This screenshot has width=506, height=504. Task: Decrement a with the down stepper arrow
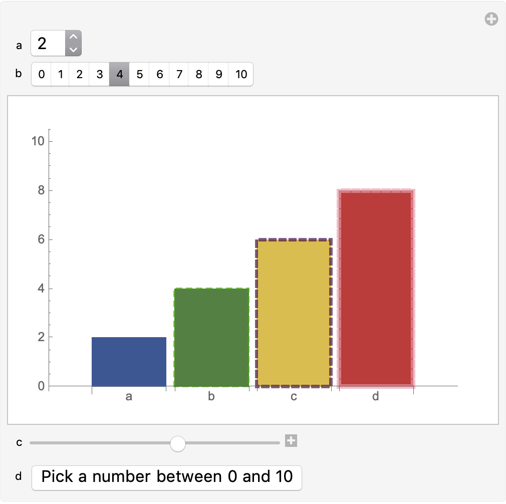click(73, 50)
